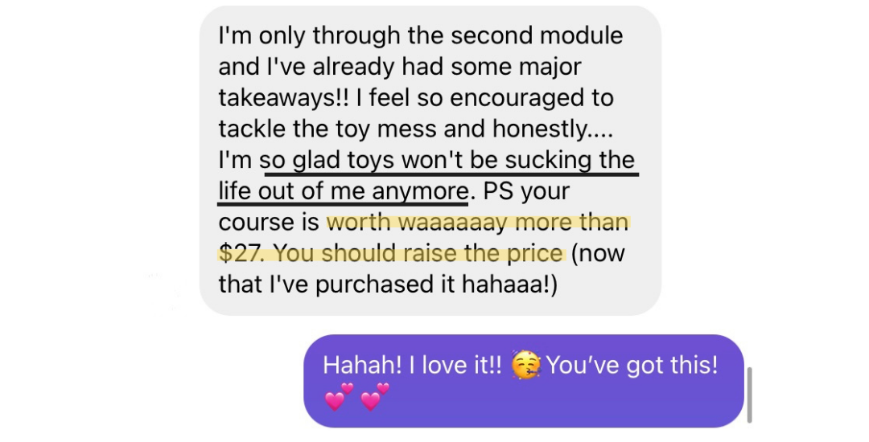
Task: Click the highlighted "worth waaaaaay more than" text
Action: pos(478,222)
